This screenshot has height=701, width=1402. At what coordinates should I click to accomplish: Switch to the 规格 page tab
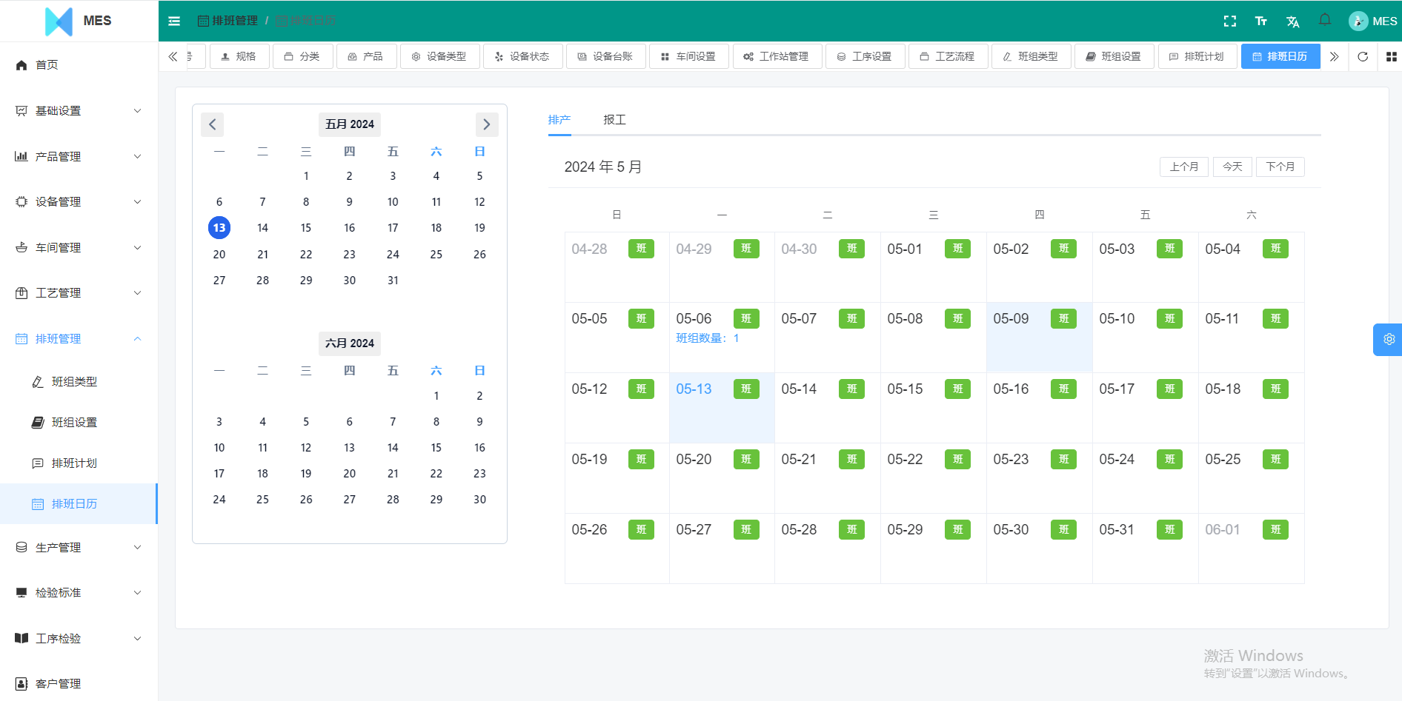point(239,56)
